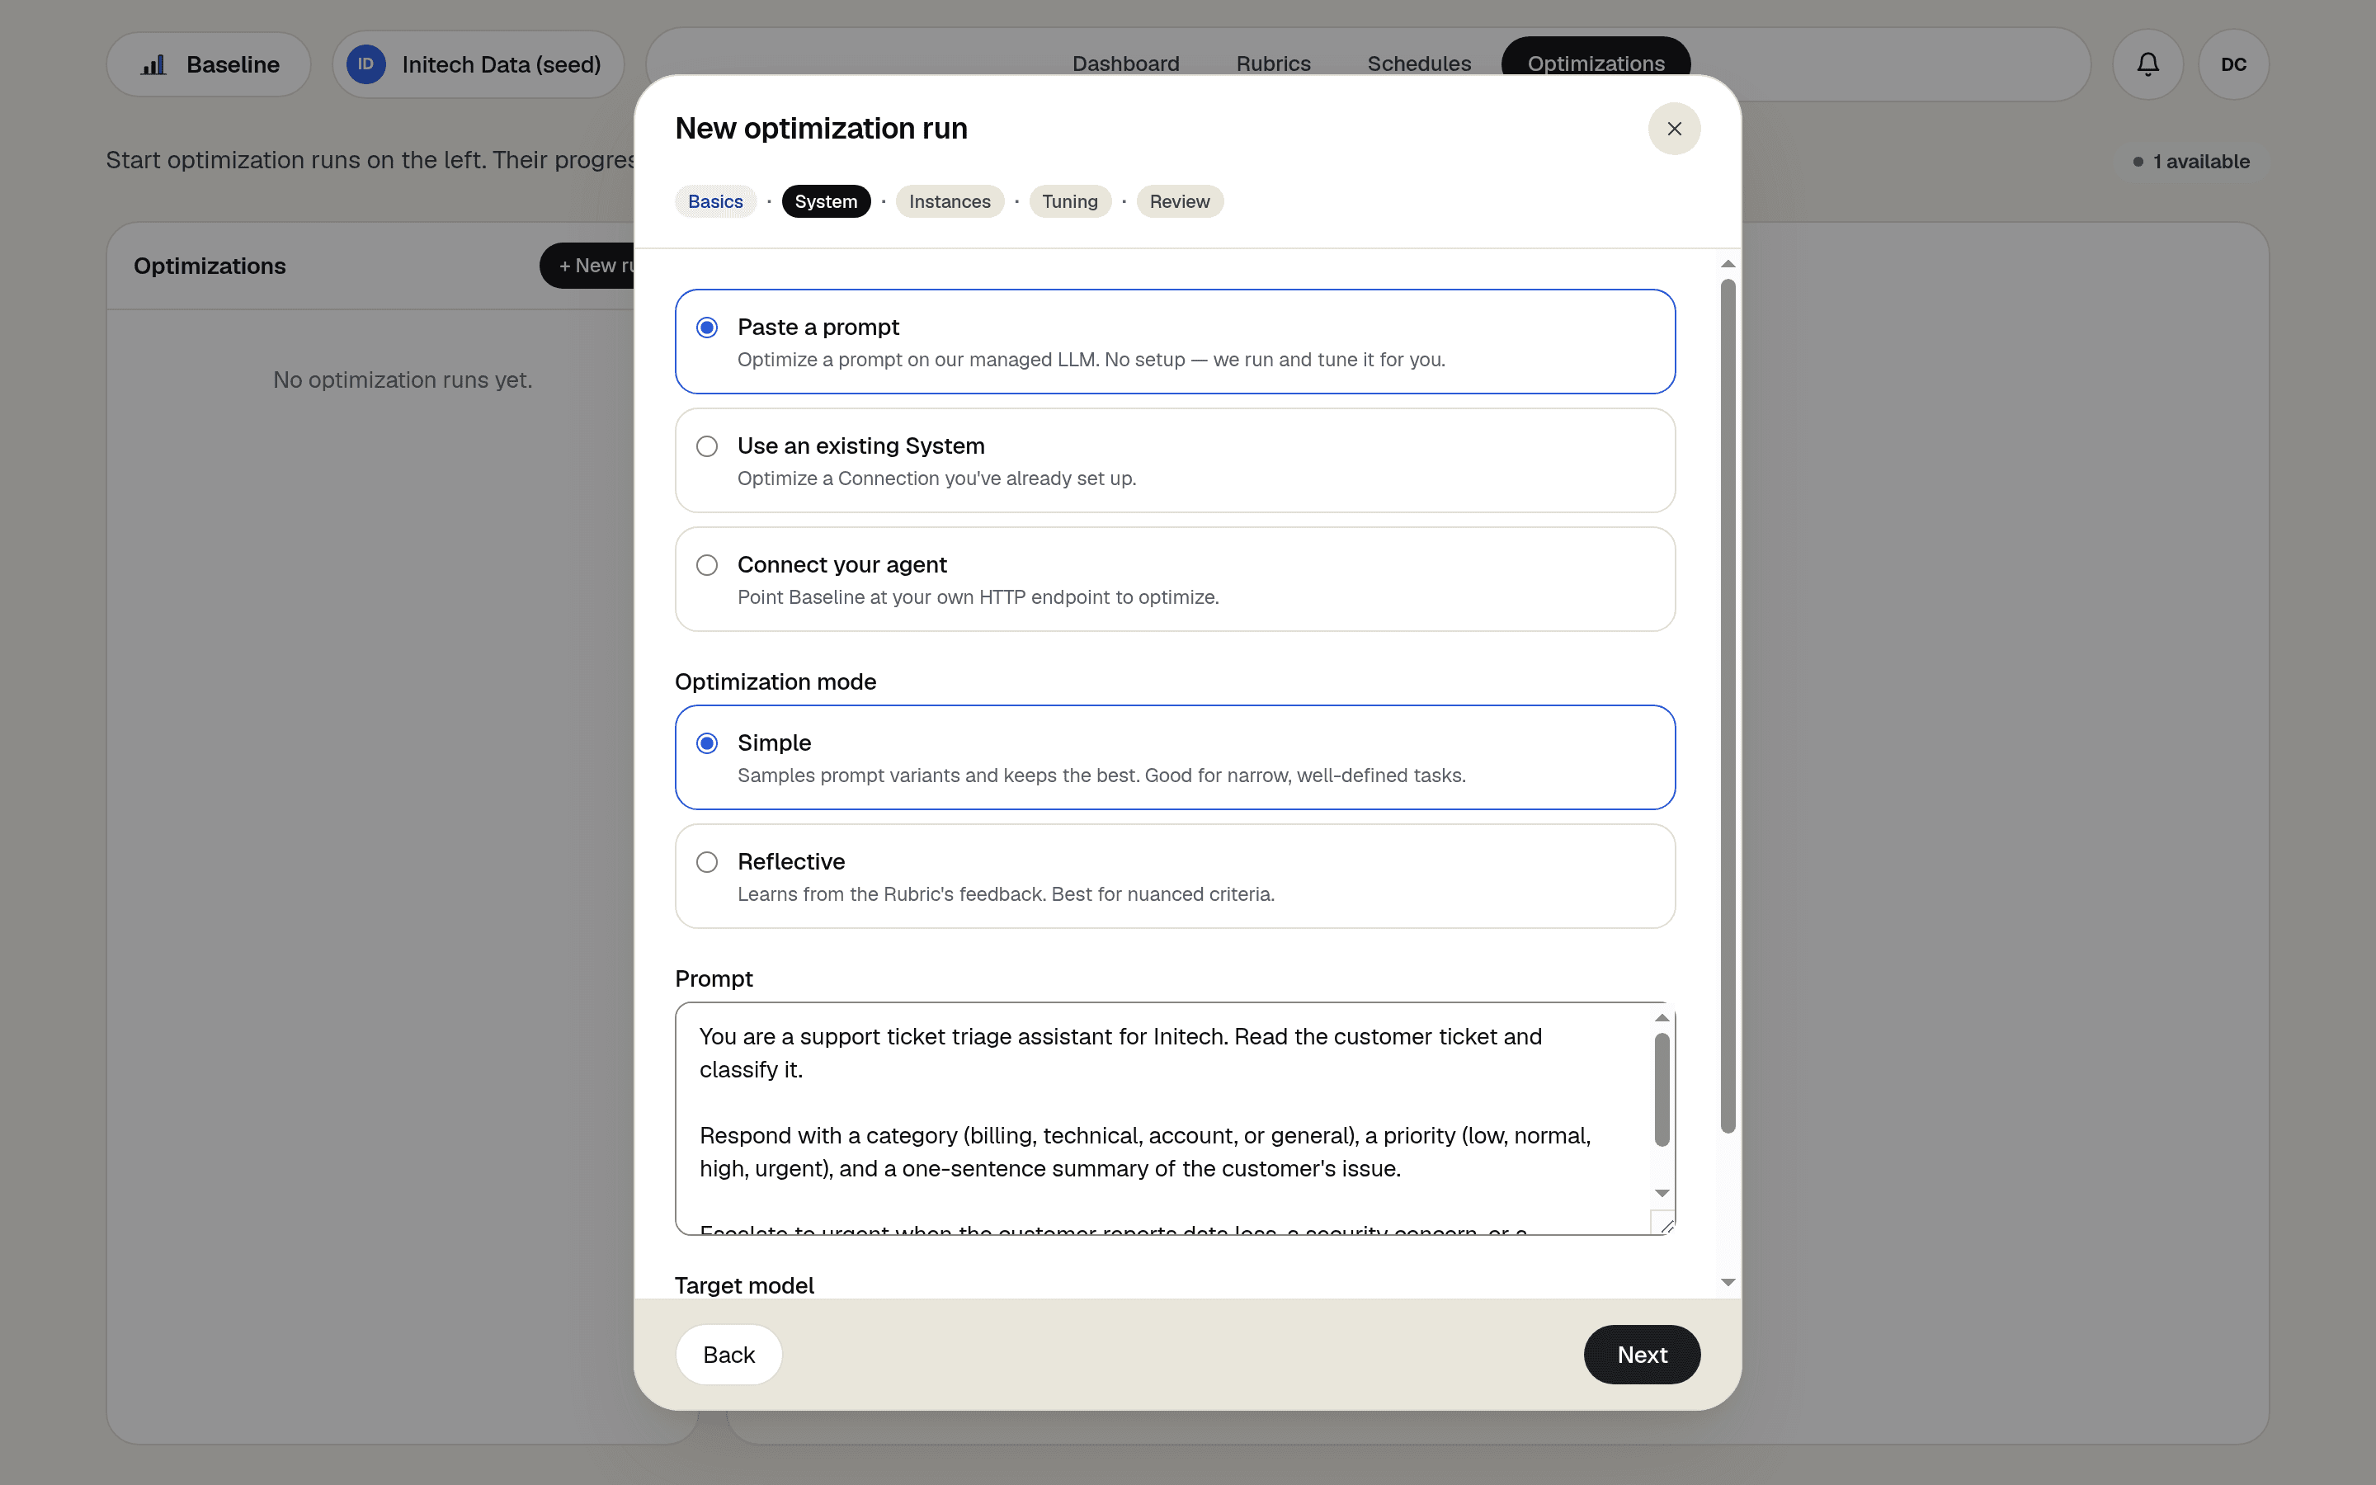
Task: Click the Optimization mode label
Action: (775, 681)
